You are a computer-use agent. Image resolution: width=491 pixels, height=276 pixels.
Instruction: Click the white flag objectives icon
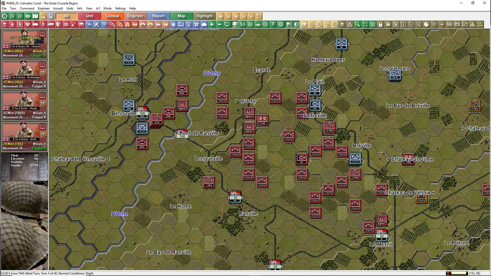click(288, 24)
